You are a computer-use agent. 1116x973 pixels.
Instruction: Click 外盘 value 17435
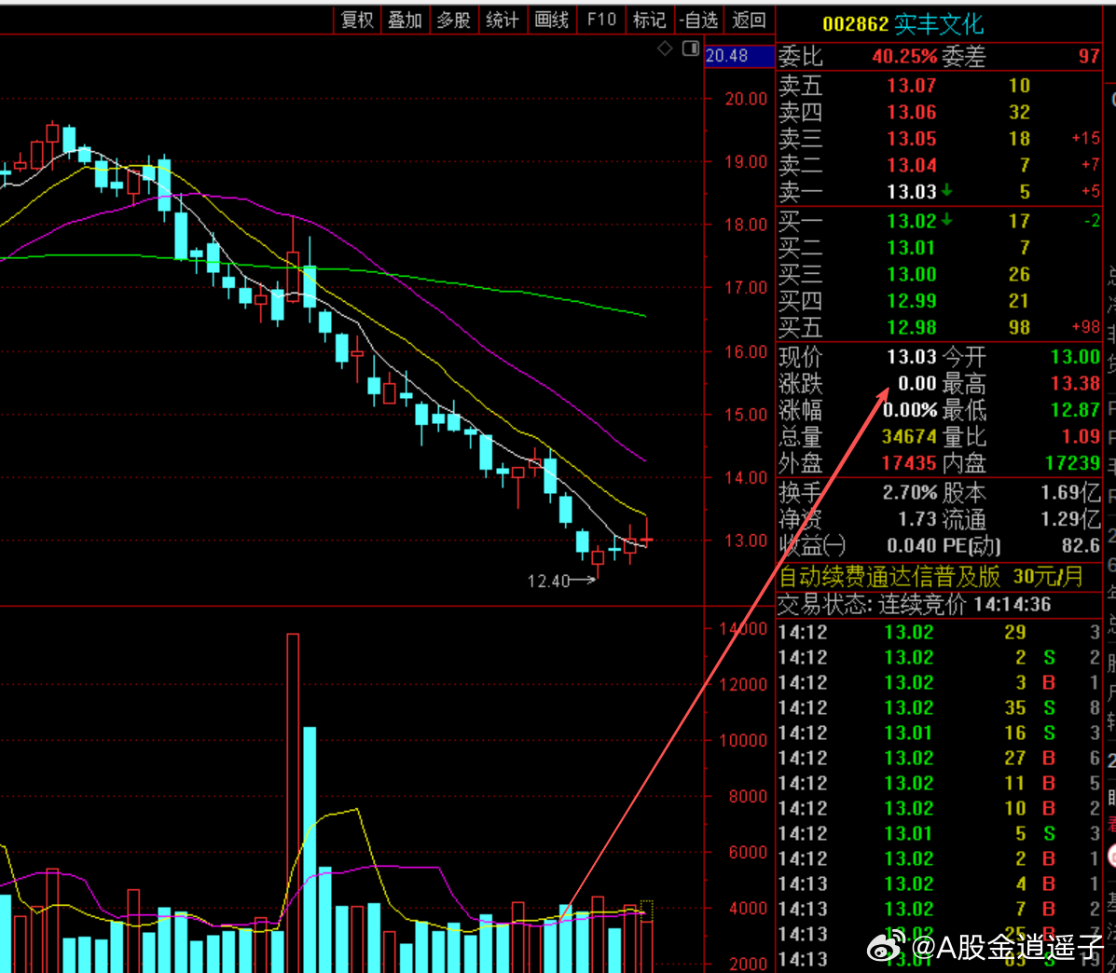[909, 463]
